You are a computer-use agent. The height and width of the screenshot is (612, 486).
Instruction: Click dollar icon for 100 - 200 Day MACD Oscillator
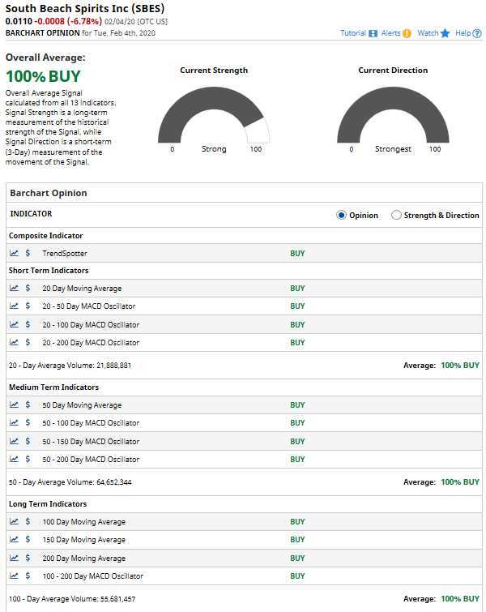[28, 576]
